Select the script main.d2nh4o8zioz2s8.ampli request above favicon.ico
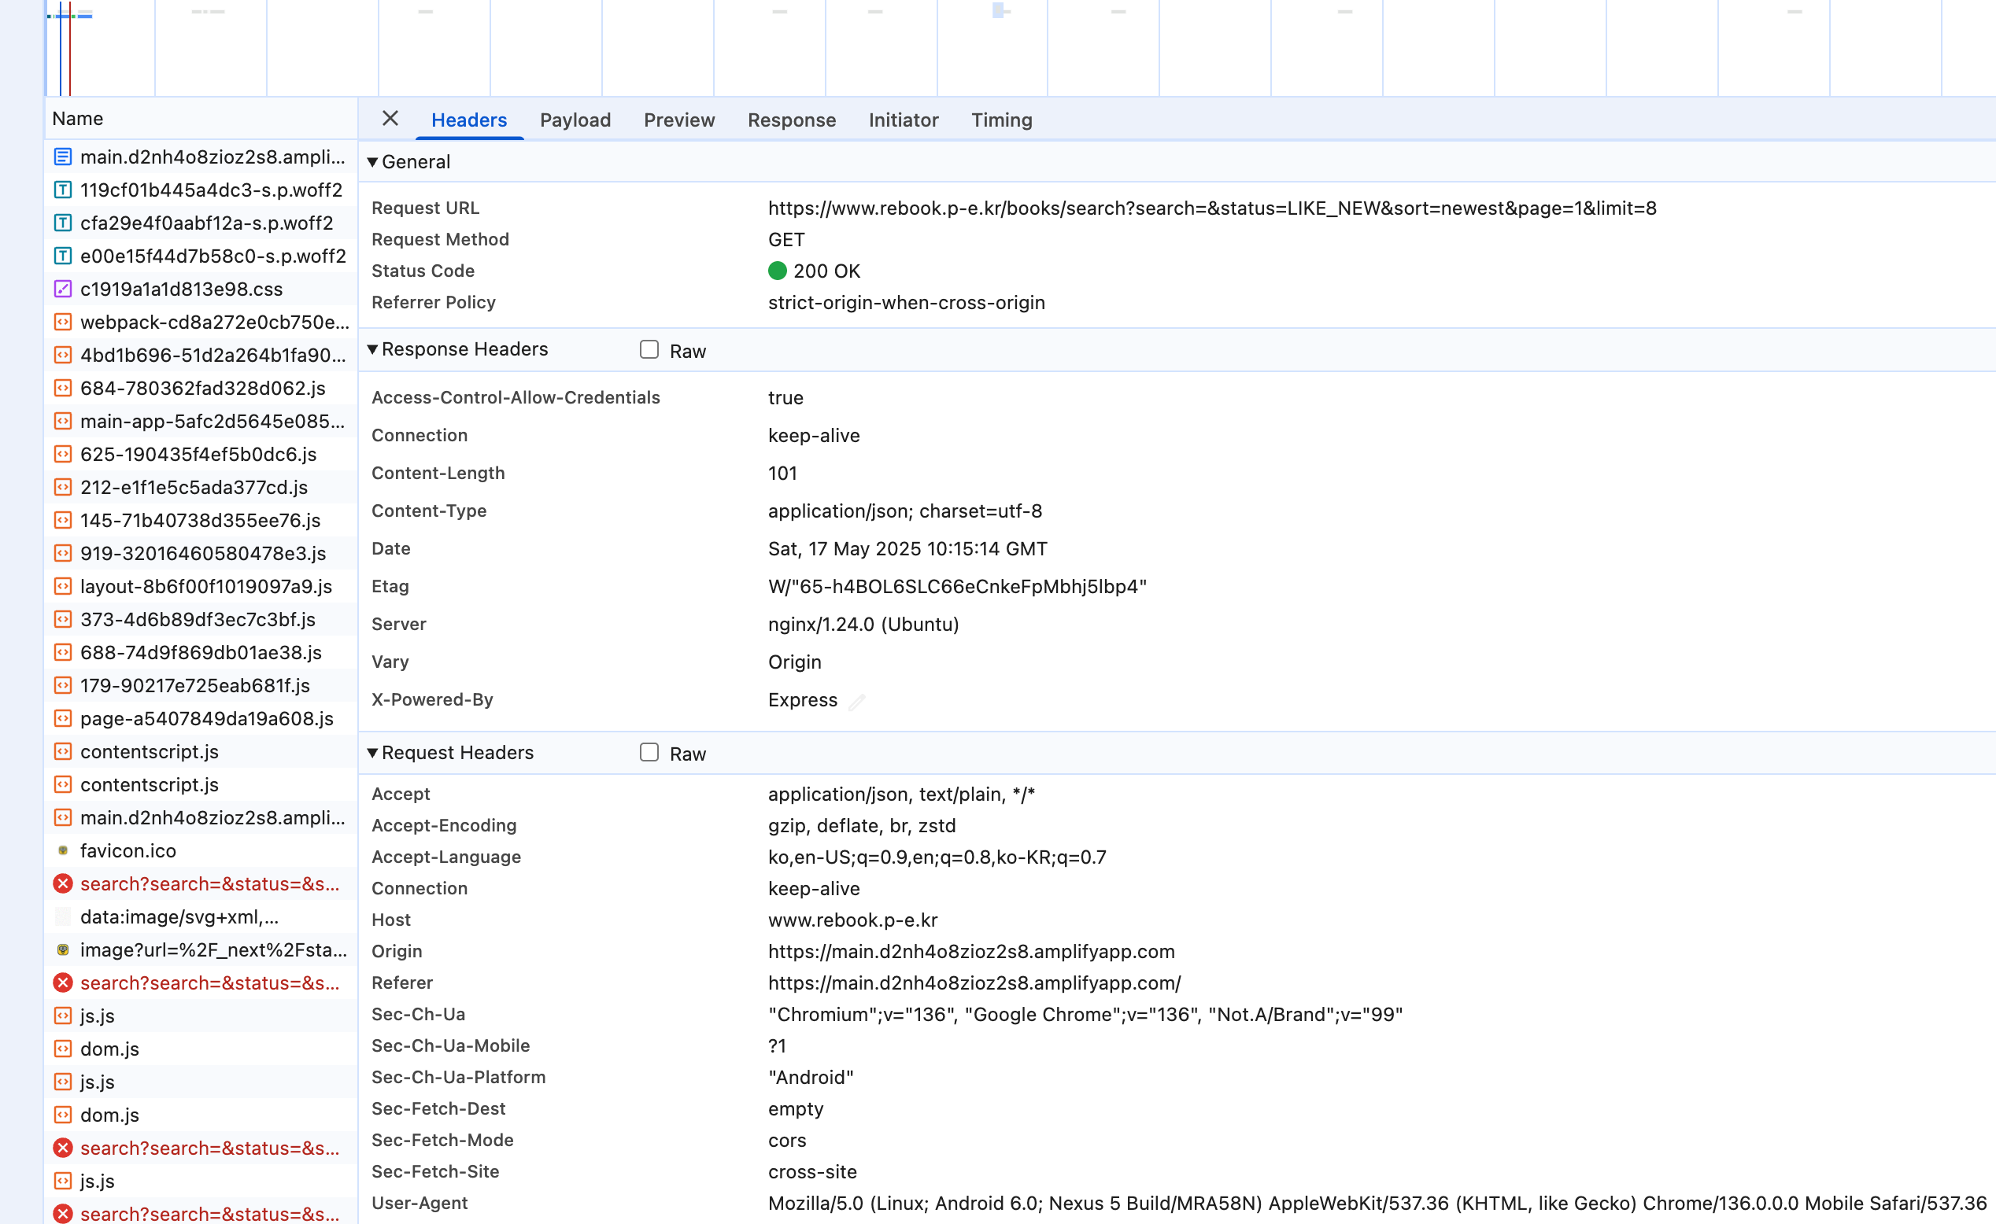Viewport: 1996px width, 1224px height. click(201, 817)
